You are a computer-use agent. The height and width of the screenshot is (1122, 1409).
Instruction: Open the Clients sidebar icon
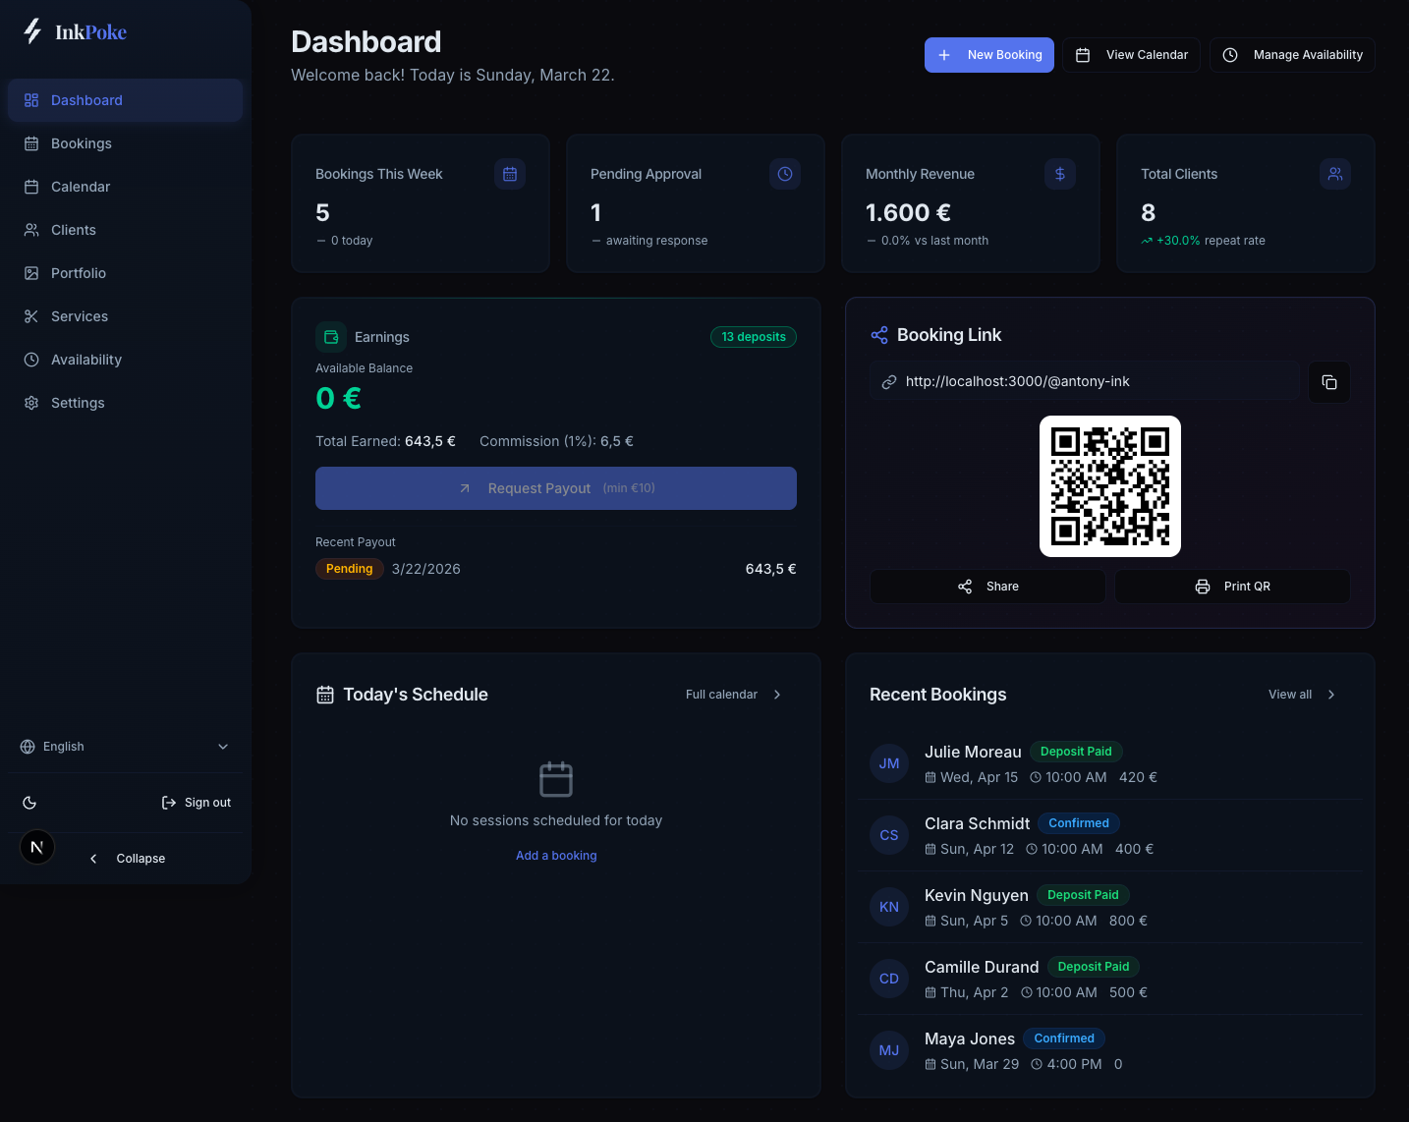(x=30, y=230)
